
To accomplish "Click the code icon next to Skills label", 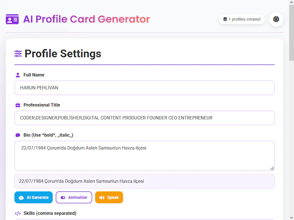I will pyautogui.click(x=17, y=213).
